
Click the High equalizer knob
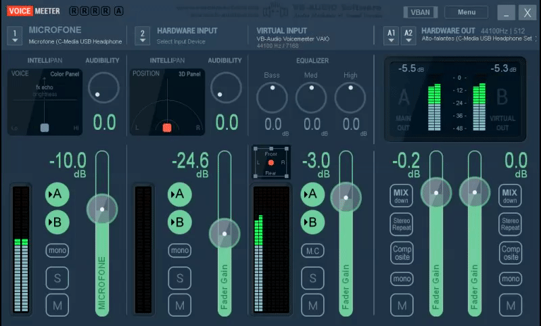tap(350, 97)
